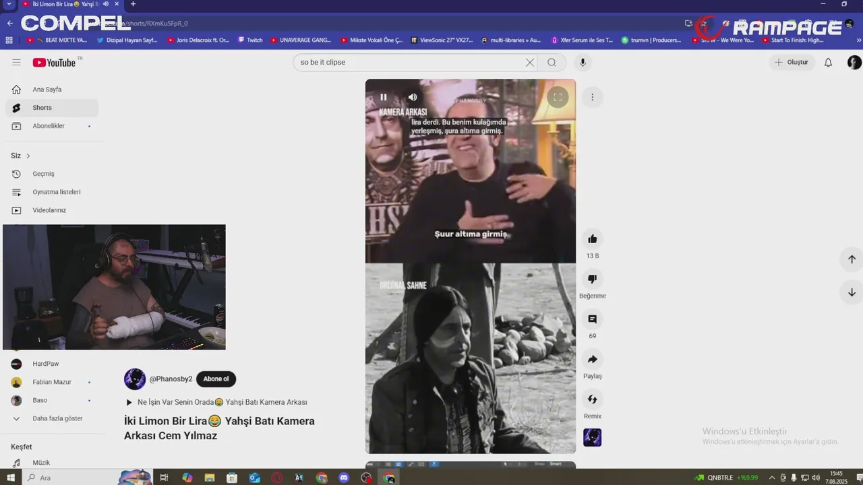The height and width of the screenshot is (485, 863).
Task: Open Videolarınız in sidebar
Action: 52,210
